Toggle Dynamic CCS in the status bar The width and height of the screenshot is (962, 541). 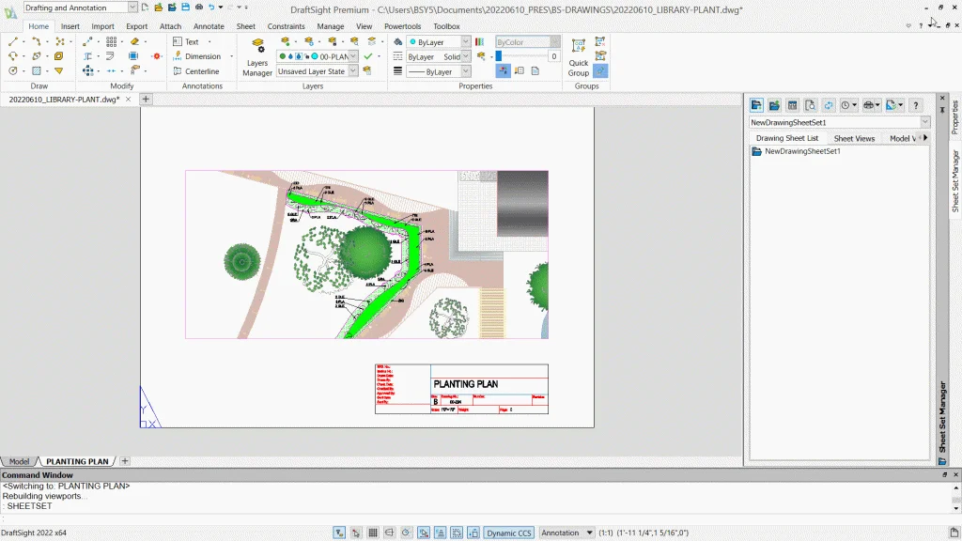[x=509, y=533]
